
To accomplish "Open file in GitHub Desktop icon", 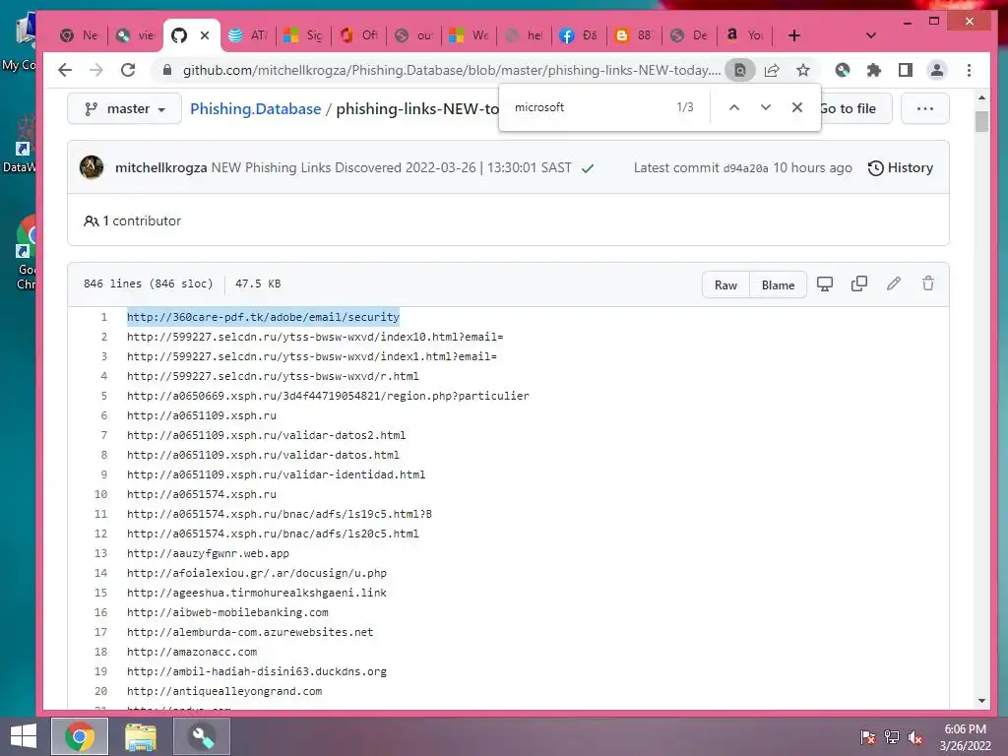I will coord(825,284).
